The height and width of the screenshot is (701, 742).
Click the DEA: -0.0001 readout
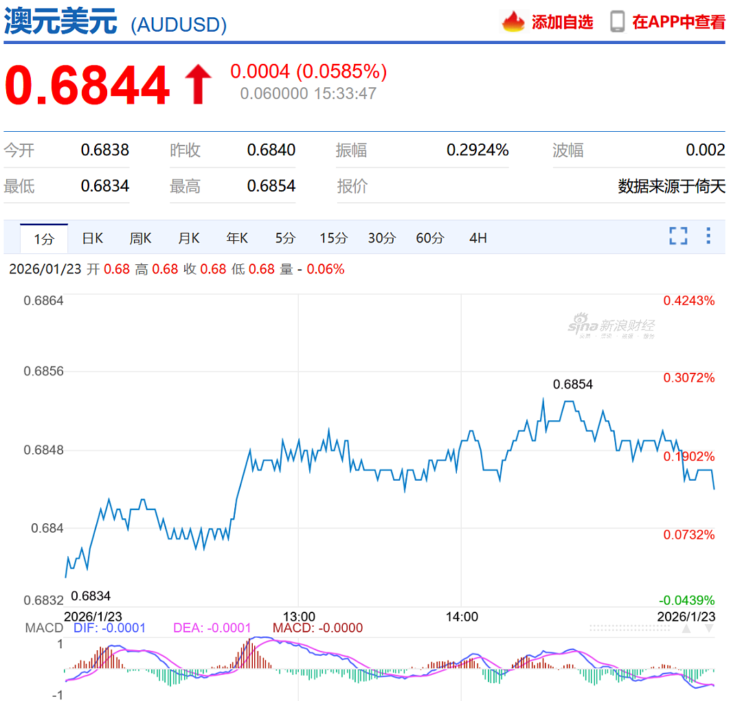212,628
